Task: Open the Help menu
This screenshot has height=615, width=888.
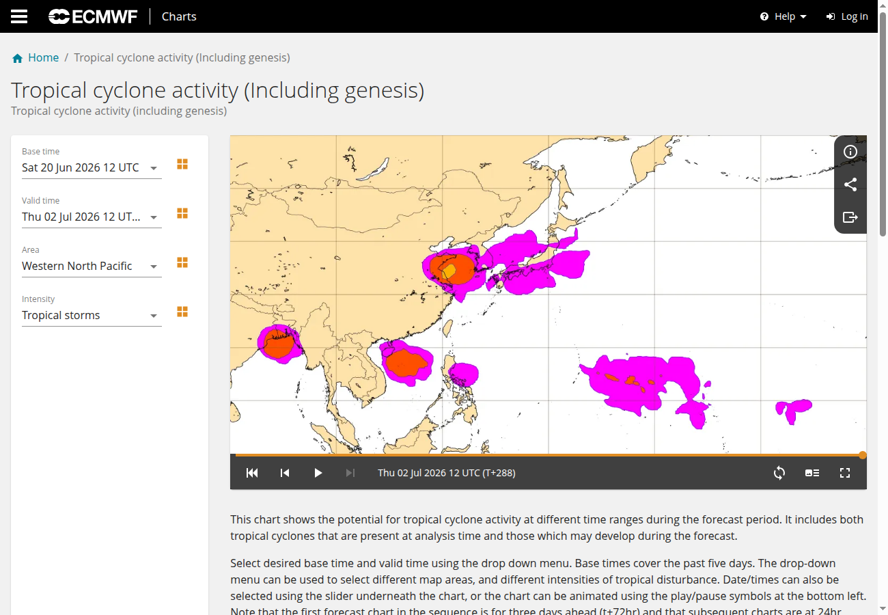Action: tap(783, 16)
